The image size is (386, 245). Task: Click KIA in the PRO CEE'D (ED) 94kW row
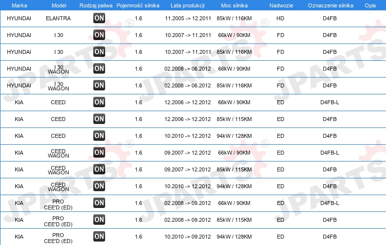[19, 237]
